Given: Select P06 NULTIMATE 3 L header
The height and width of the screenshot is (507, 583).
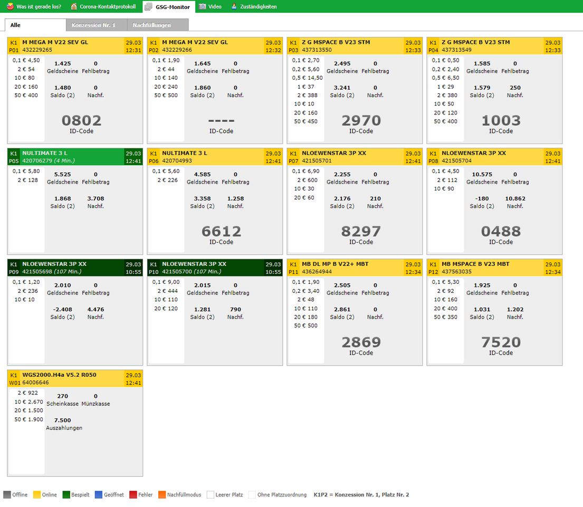Looking at the screenshot, I should click(x=215, y=157).
